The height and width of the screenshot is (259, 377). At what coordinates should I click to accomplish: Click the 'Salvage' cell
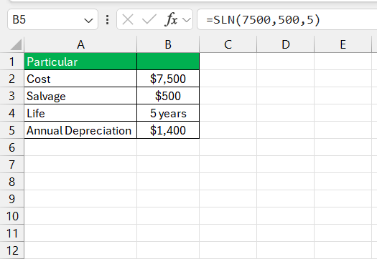80,96
